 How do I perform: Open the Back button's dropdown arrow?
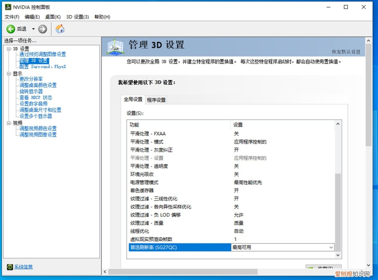click(x=33, y=29)
